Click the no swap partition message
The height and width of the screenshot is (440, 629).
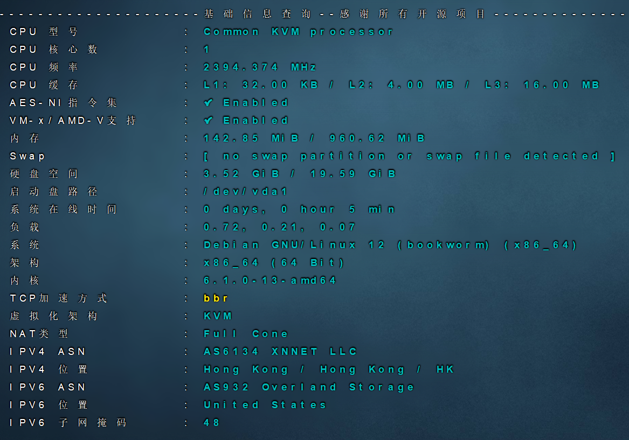pos(409,156)
